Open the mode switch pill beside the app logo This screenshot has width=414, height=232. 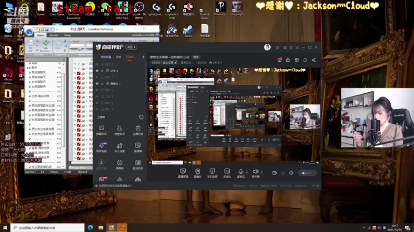(131, 47)
